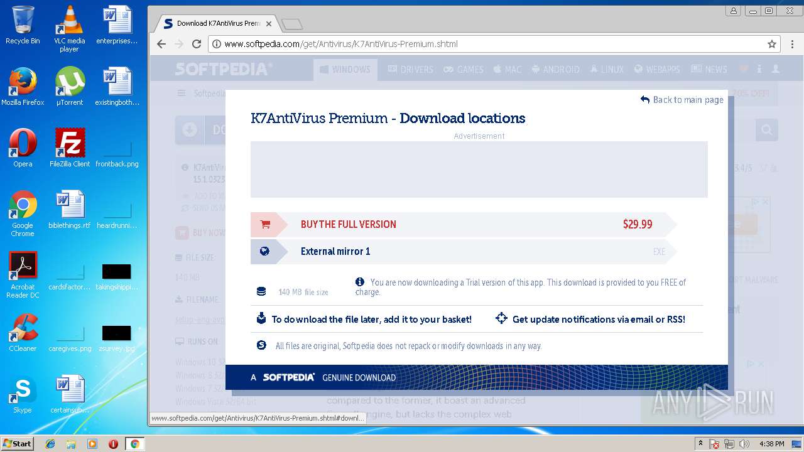Image resolution: width=804 pixels, height=452 pixels.
Task: Click the Softpedia logo in header
Action: pos(224,69)
